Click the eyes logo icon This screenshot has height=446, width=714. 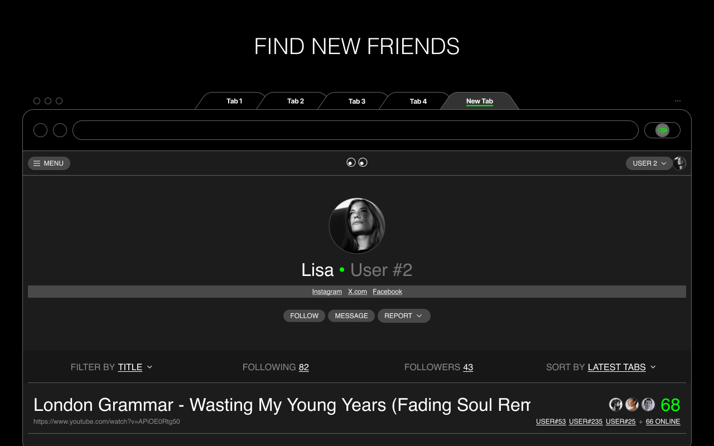(x=357, y=162)
